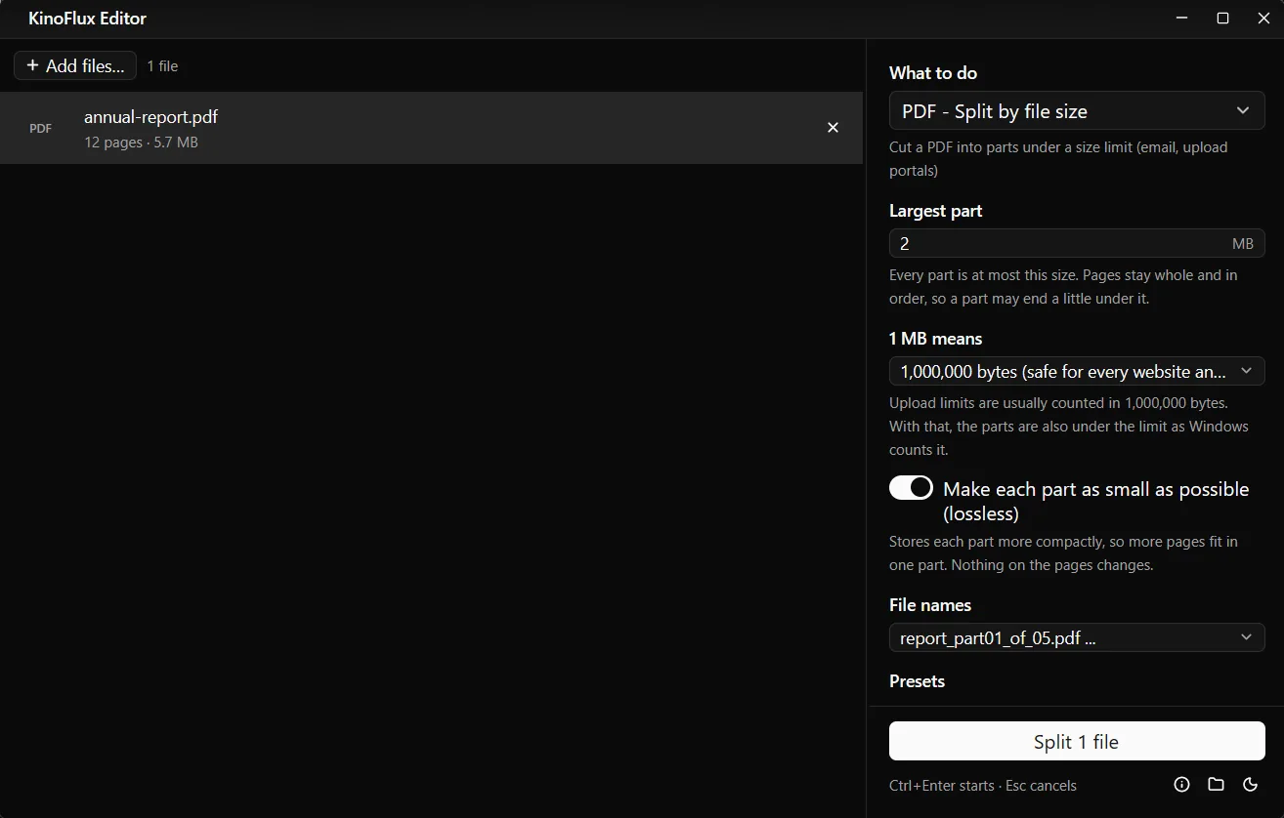The image size is (1284, 818).
Task: Click the 'Split 1 file' button
Action: [x=1077, y=741]
